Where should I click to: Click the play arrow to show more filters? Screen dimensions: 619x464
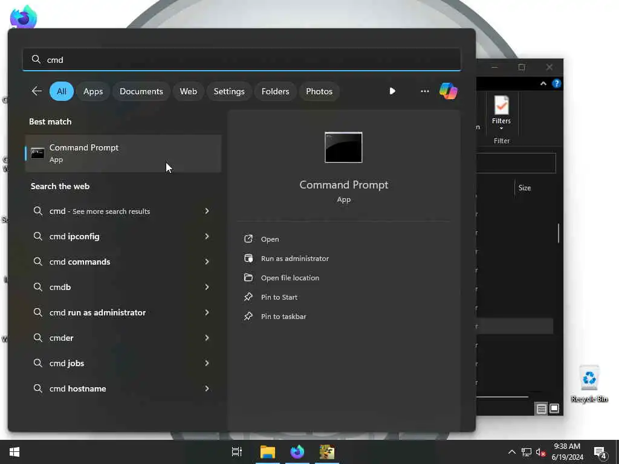click(x=392, y=91)
